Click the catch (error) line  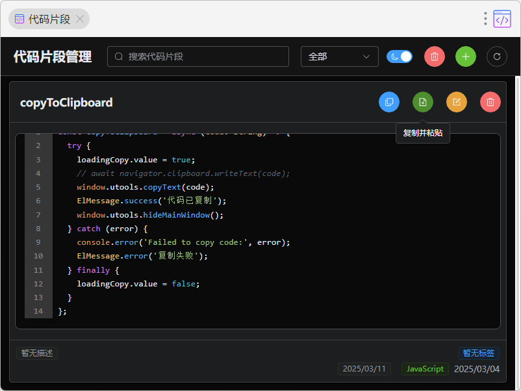tap(107, 229)
